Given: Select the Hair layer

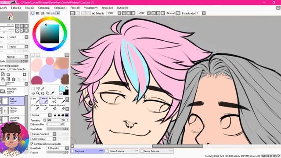Looking at the screenshot, I should click(x=13, y=101).
